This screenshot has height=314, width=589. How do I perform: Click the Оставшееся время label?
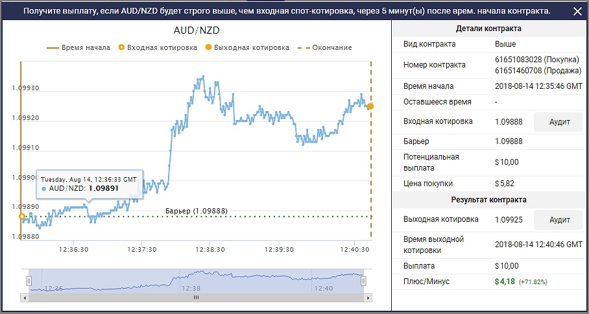(437, 102)
